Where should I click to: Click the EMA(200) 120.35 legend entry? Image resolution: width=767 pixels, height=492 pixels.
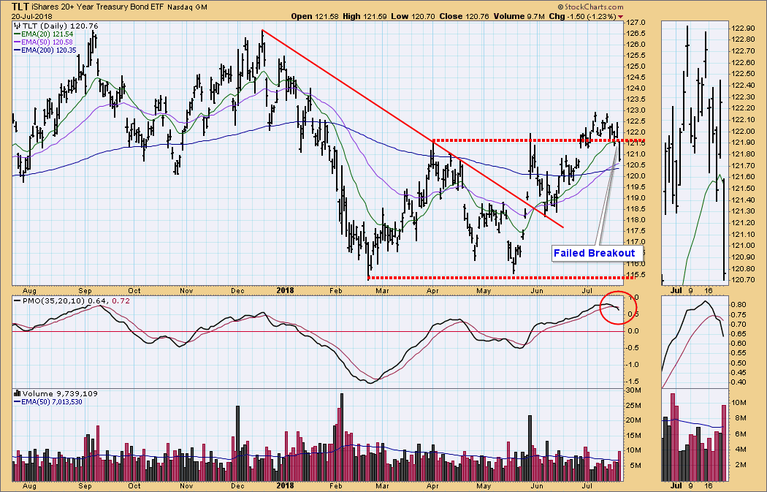click(x=49, y=50)
